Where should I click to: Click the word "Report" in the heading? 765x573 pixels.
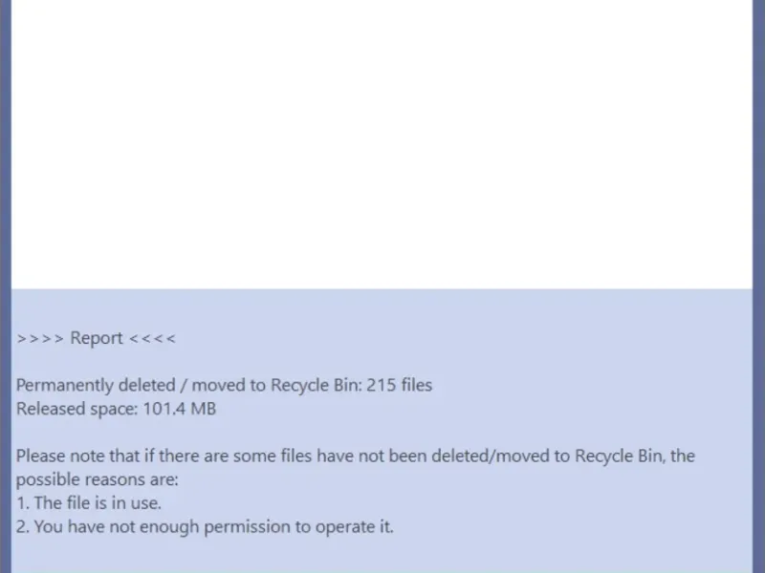(97, 338)
